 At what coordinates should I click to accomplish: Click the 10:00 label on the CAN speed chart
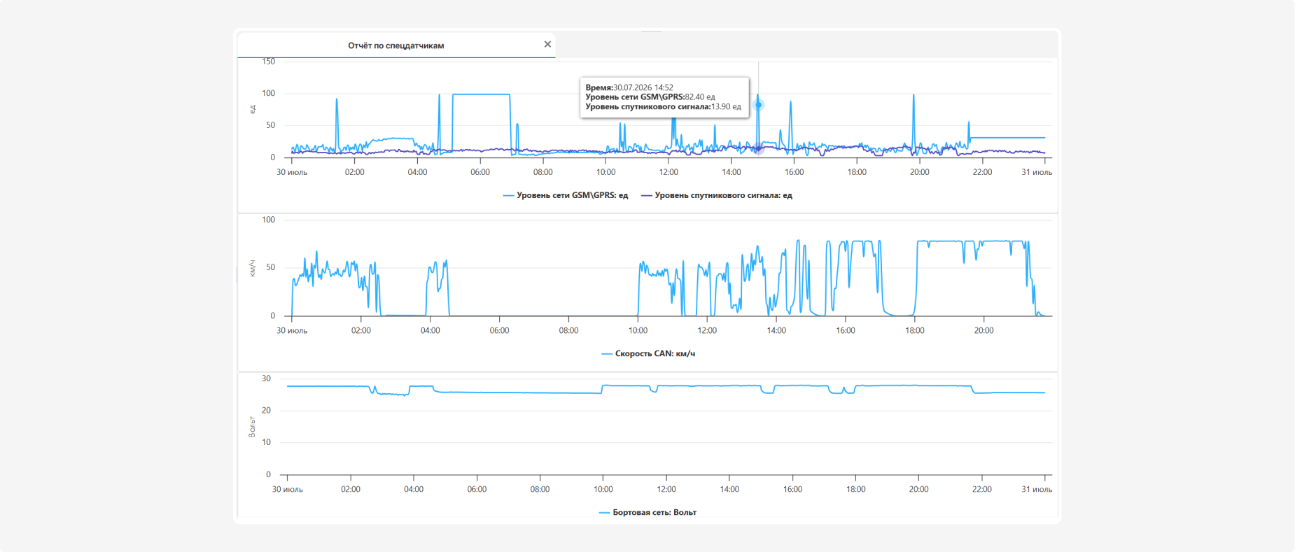pyautogui.click(x=638, y=330)
